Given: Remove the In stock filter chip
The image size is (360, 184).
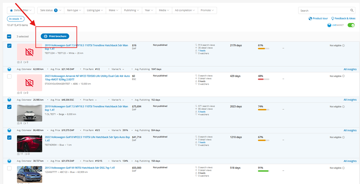Looking at the screenshot, I should 21,18.
